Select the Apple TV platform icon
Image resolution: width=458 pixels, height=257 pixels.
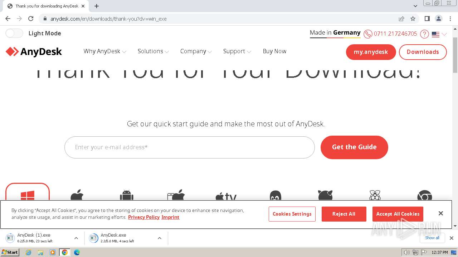tap(226, 196)
